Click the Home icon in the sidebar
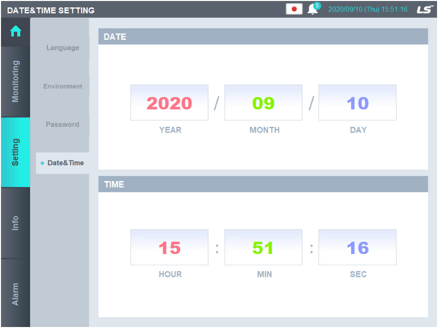439x329 pixels. click(x=15, y=31)
